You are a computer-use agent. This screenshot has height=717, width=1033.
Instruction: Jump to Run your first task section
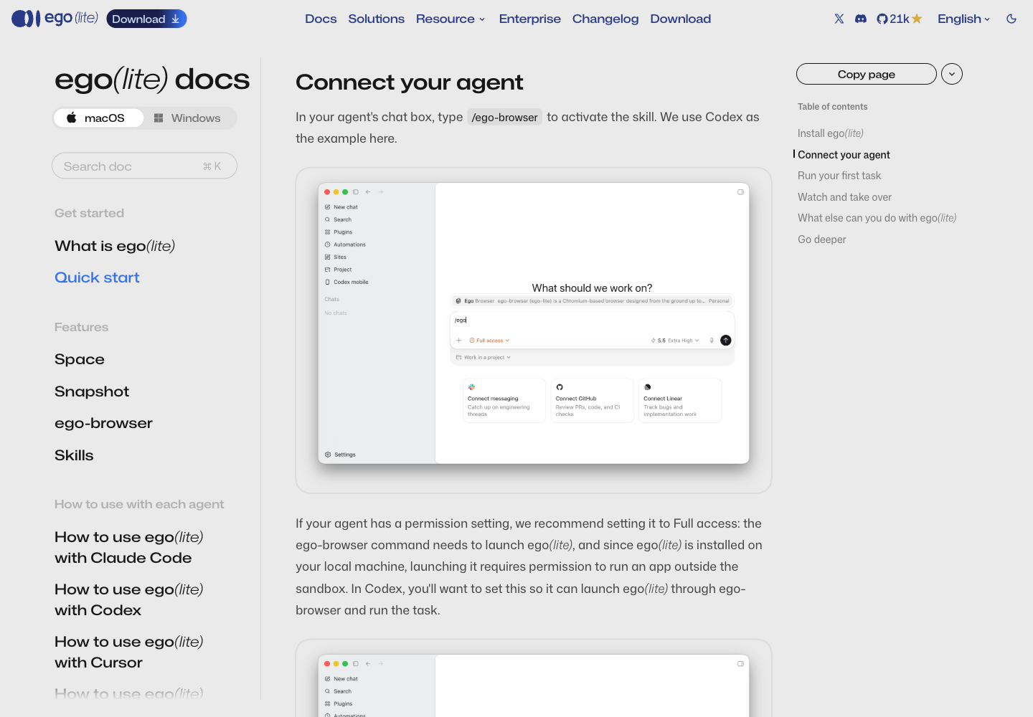tap(839, 176)
